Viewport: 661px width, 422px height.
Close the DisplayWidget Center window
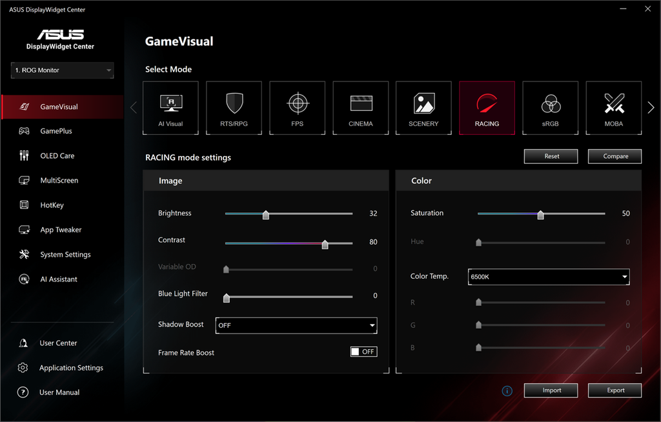[648, 9]
